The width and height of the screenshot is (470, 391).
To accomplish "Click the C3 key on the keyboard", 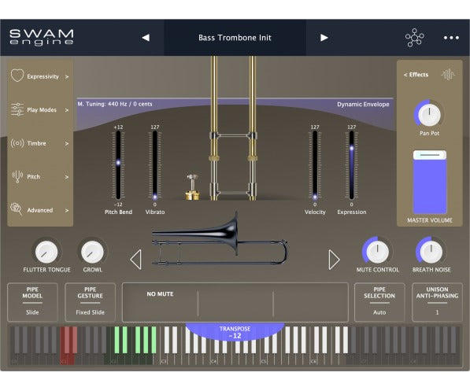I will (x=164, y=360).
